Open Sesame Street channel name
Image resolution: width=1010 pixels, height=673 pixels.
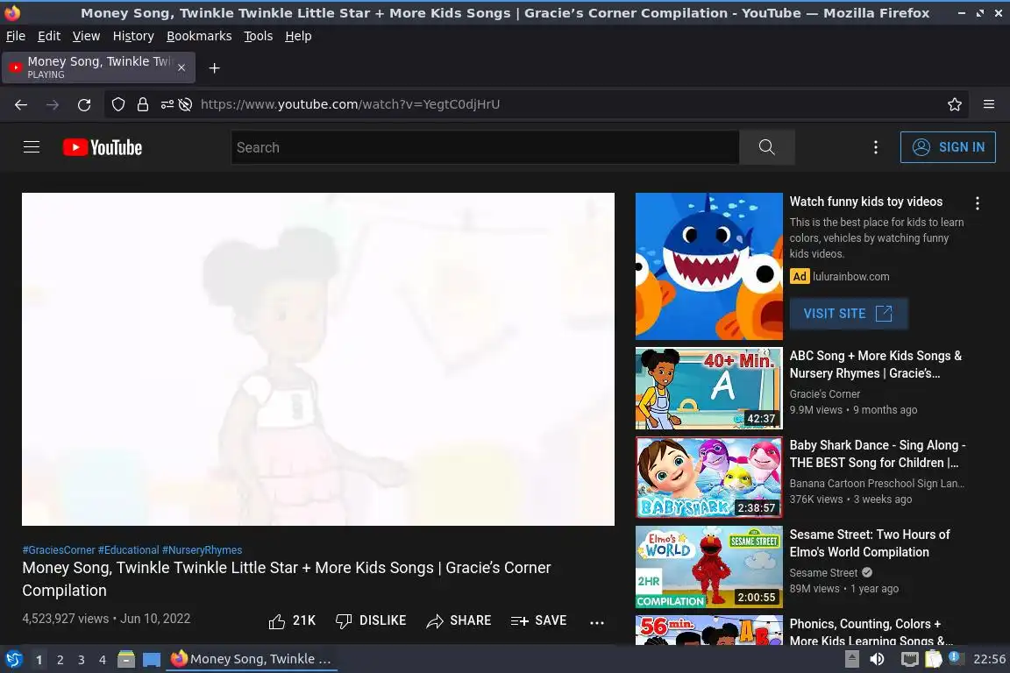(x=823, y=572)
